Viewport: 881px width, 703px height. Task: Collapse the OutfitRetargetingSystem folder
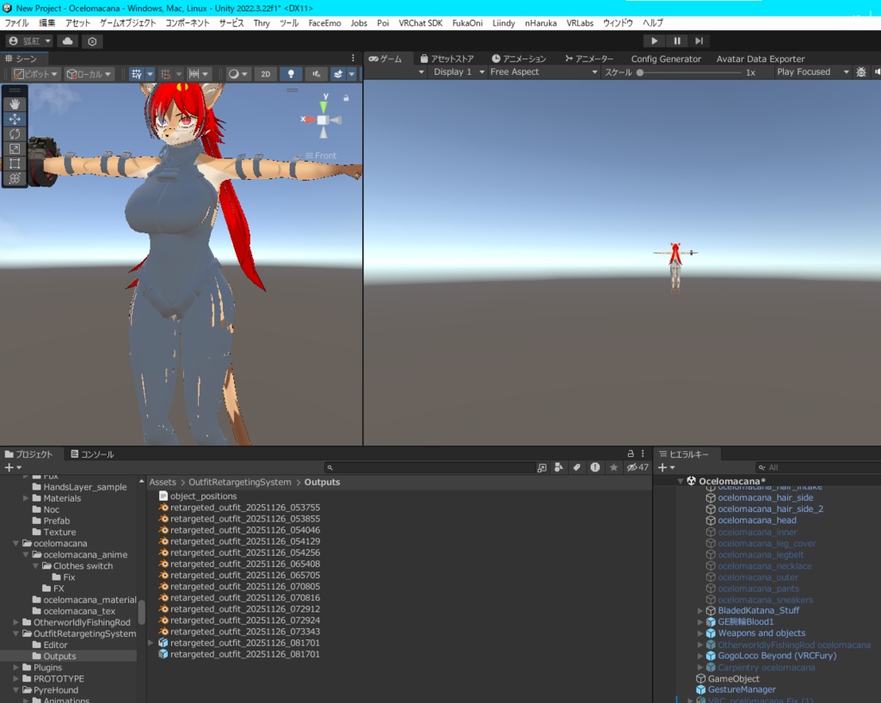15,633
